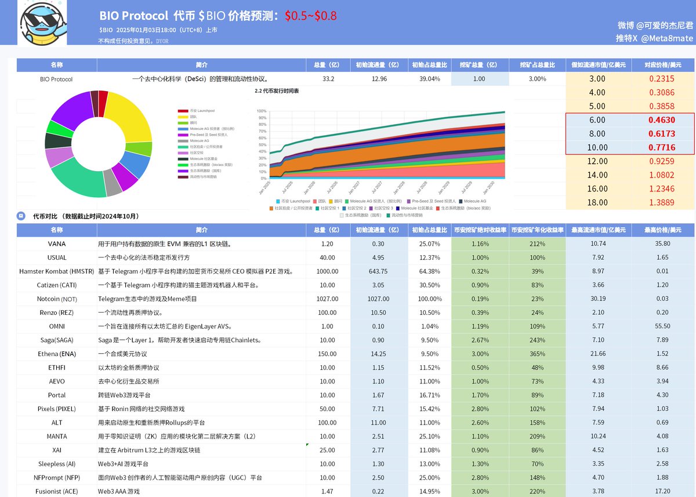Screen dimensions: 696x497
Task: Click the 对应价格/美元 column header
Action: (x=662, y=65)
